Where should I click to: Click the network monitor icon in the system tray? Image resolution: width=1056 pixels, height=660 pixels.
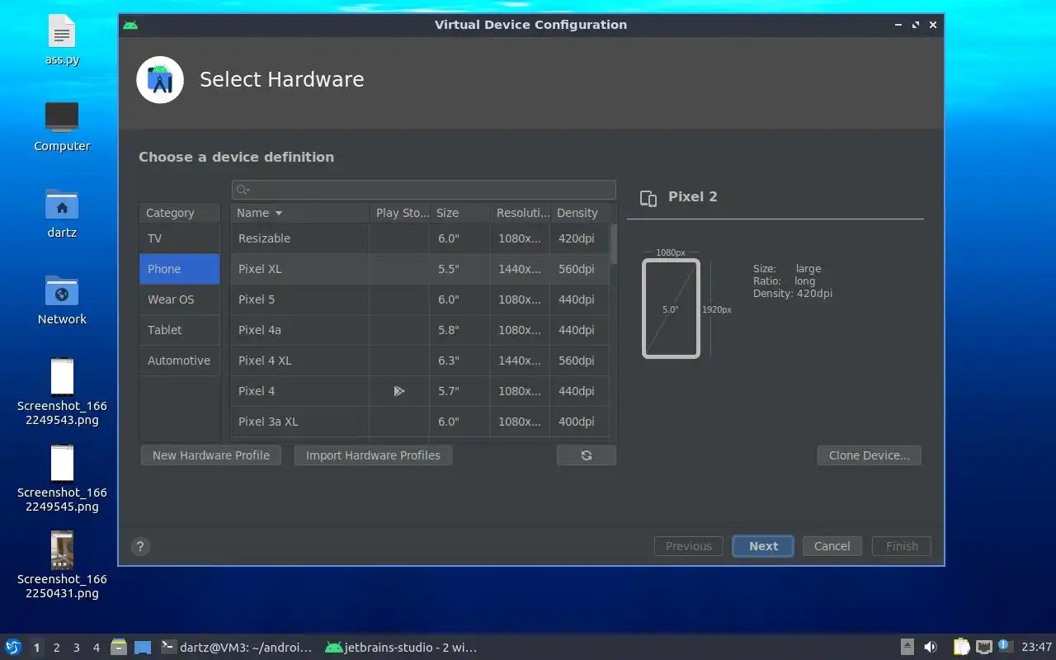tap(984, 647)
